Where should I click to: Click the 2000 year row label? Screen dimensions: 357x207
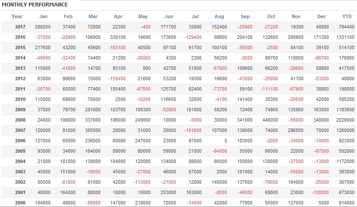20,203
